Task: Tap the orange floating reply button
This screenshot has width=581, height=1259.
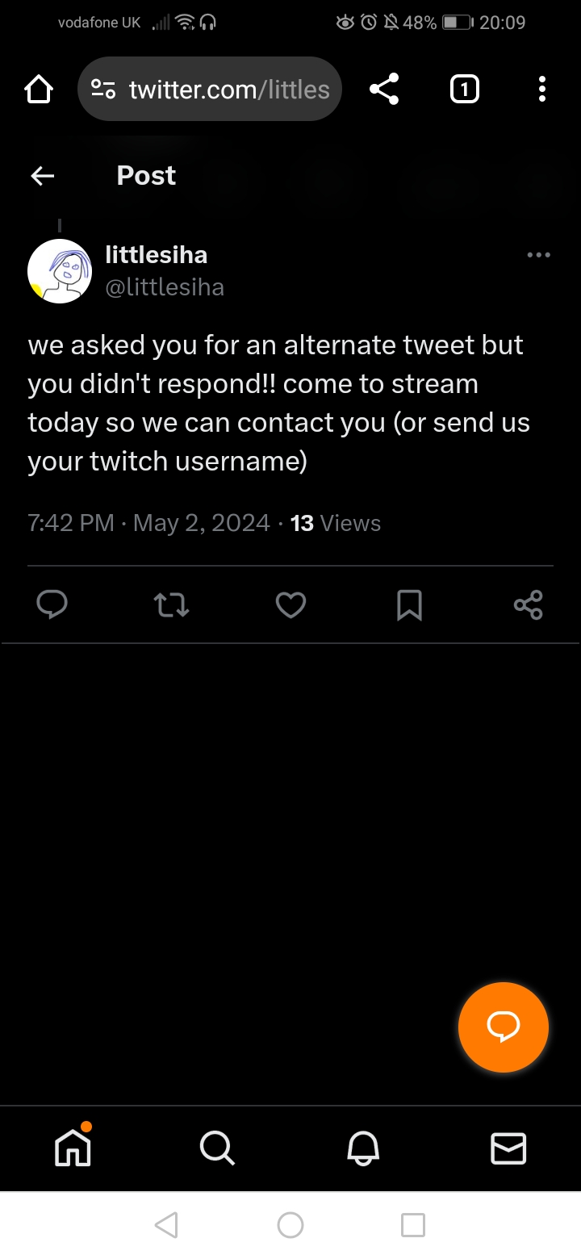Action: click(x=503, y=1027)
